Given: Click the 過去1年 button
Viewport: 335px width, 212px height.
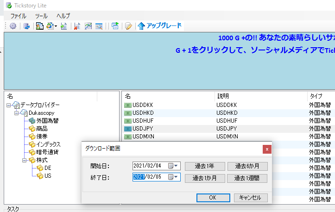Looking at the screenshot, I should click(205, 166).
